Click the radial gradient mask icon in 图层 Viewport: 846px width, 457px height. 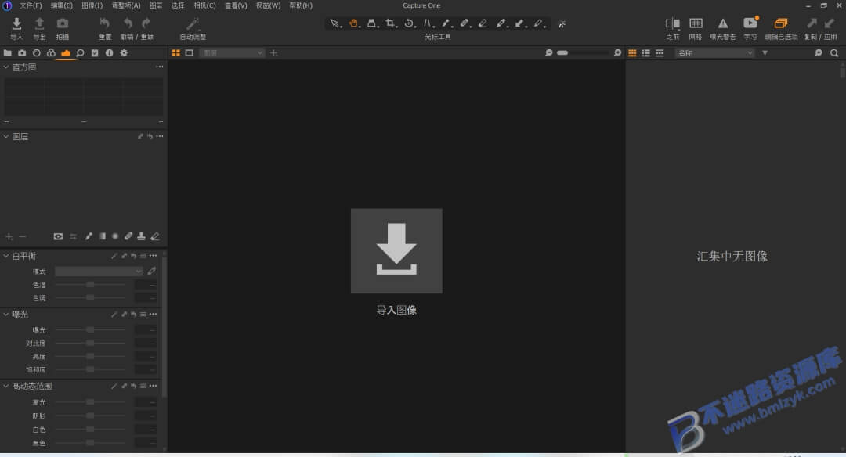point(115,236)
